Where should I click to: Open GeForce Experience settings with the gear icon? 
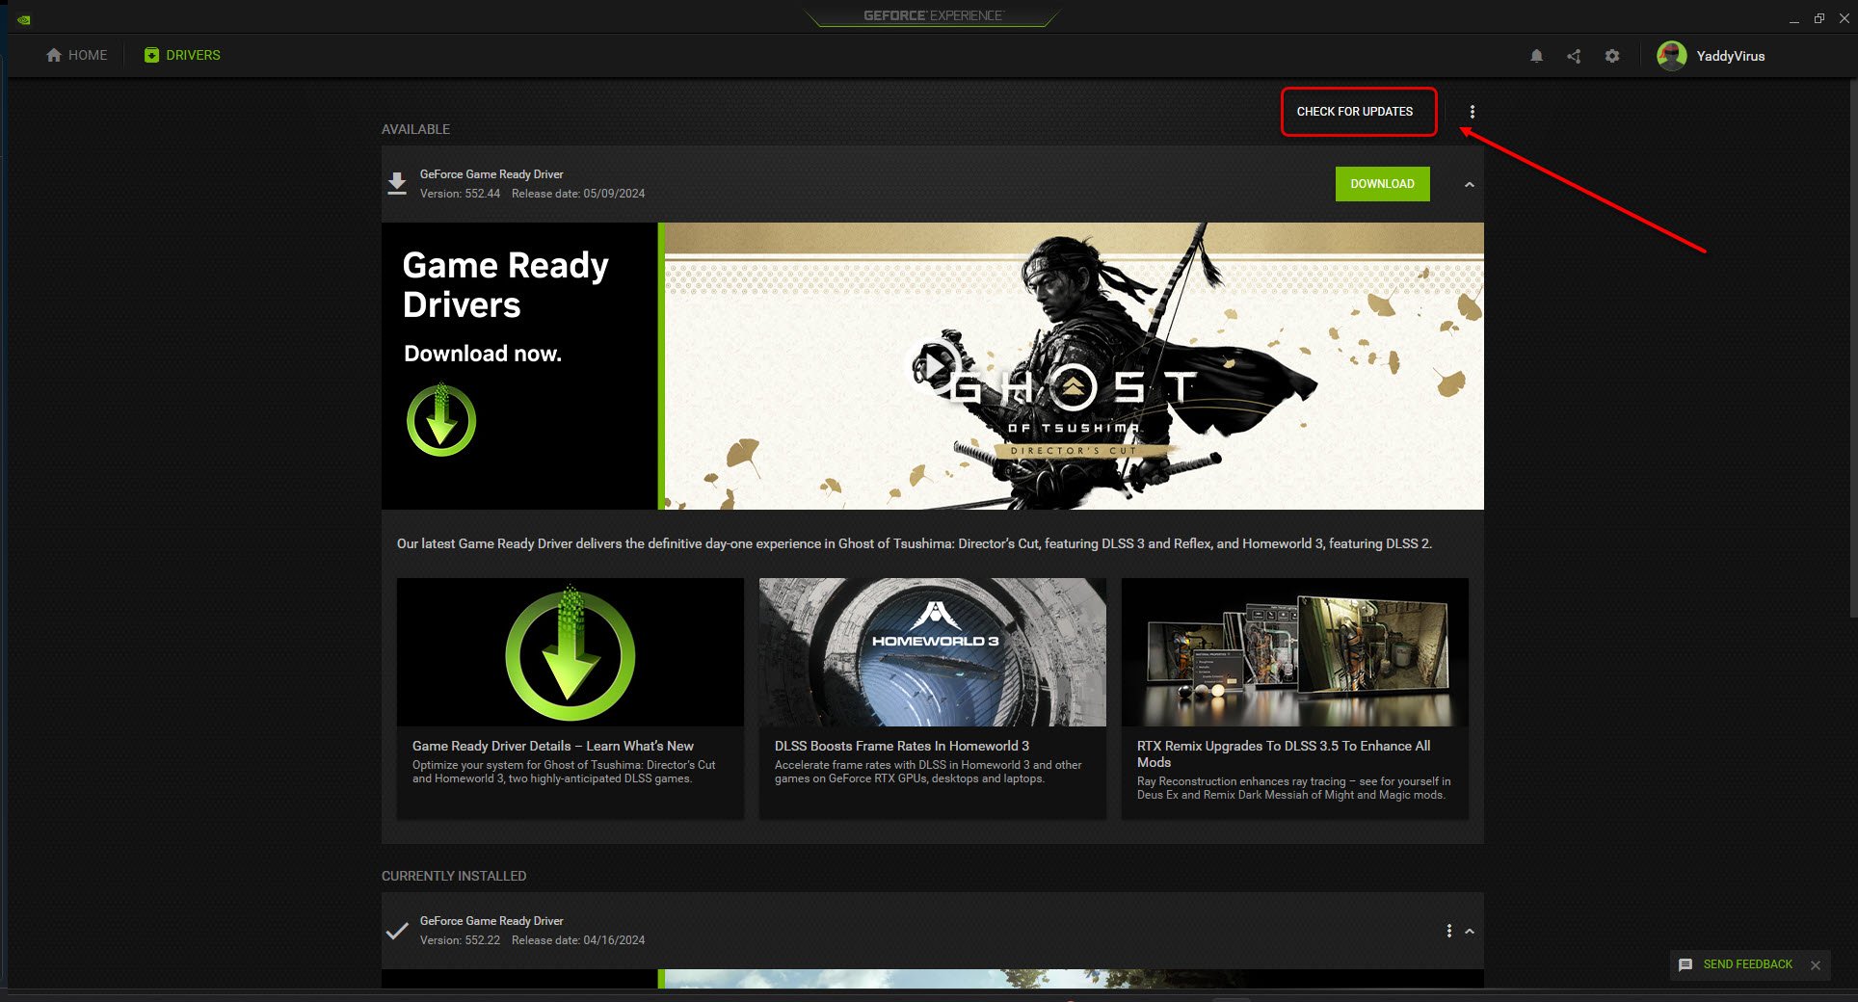click(x=1612, y=55)
